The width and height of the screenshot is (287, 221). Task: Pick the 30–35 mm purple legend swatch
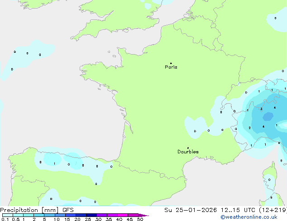[x=102, y=215]
